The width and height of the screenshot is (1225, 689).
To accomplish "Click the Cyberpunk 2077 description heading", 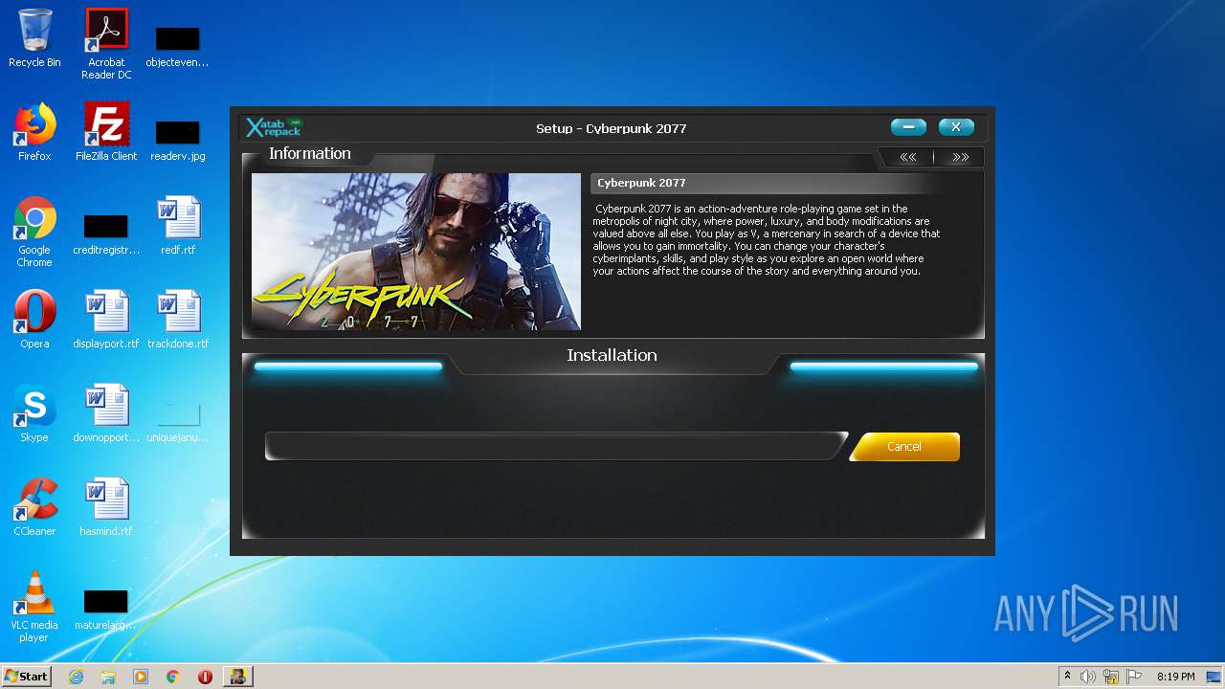I will 641,183.
